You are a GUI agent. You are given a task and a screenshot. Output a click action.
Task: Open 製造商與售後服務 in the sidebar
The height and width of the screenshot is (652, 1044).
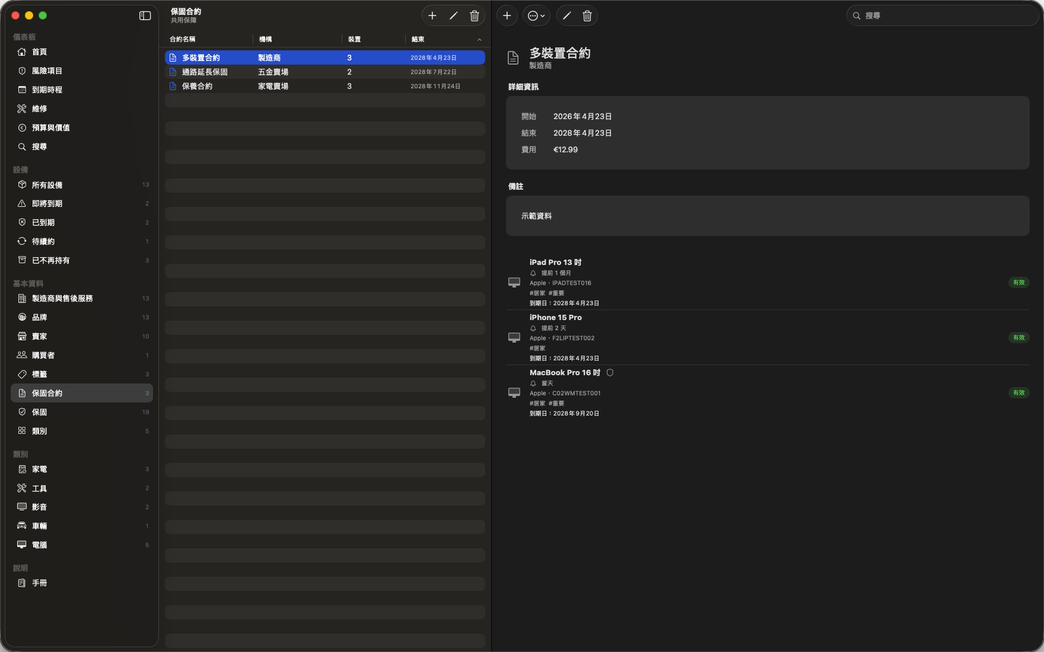coord(82,299)
